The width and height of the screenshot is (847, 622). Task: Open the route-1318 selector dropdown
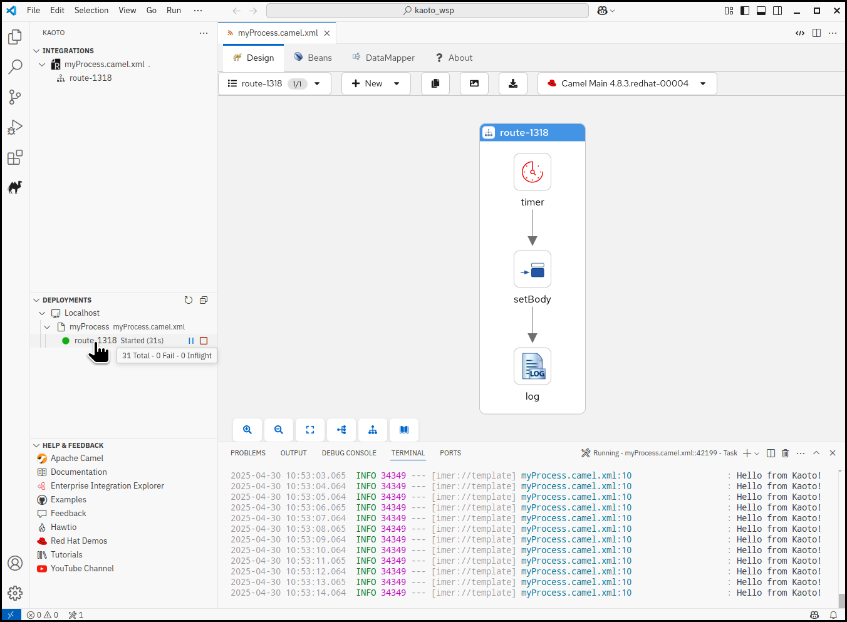click(x=317, y=83)
